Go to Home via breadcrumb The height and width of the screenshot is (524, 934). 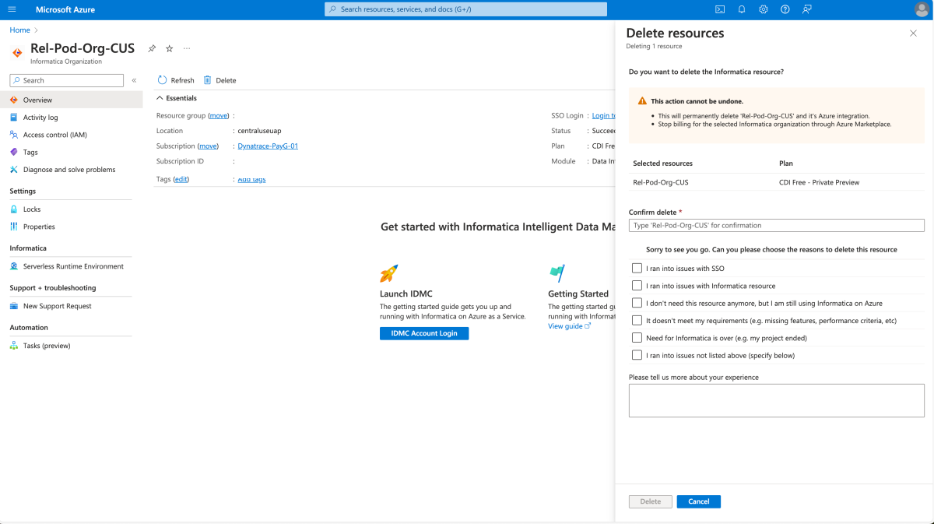point(19,30)
